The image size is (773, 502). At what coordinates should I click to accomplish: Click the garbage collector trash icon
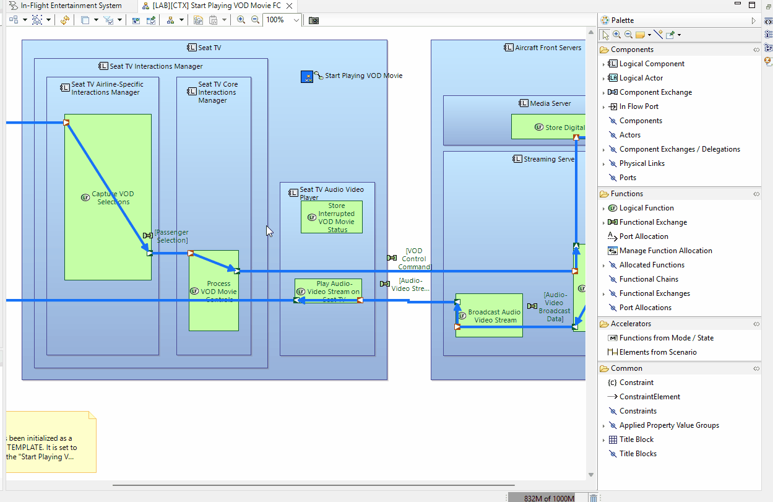pyautogui.click(x=594, y=498)
